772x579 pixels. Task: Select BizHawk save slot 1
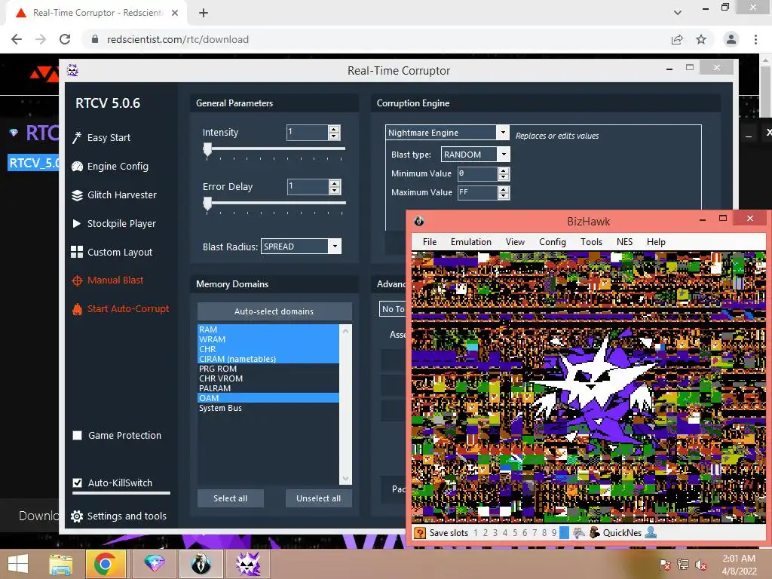(476, 533)
